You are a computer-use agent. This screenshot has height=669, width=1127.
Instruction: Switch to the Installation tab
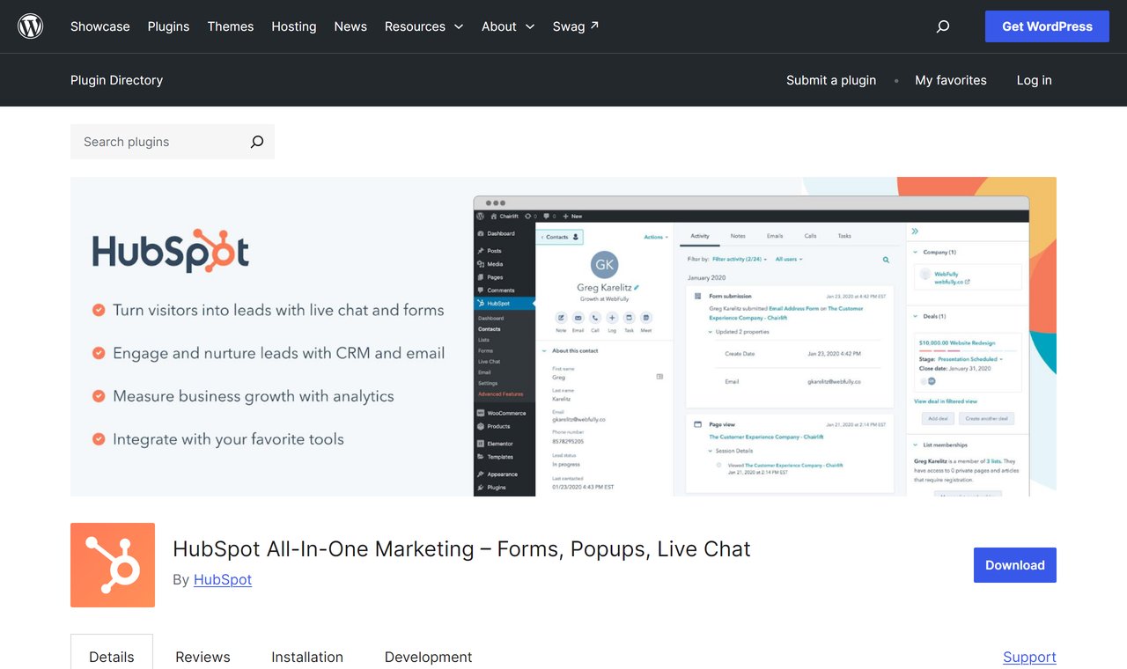[x=307, y=657]
